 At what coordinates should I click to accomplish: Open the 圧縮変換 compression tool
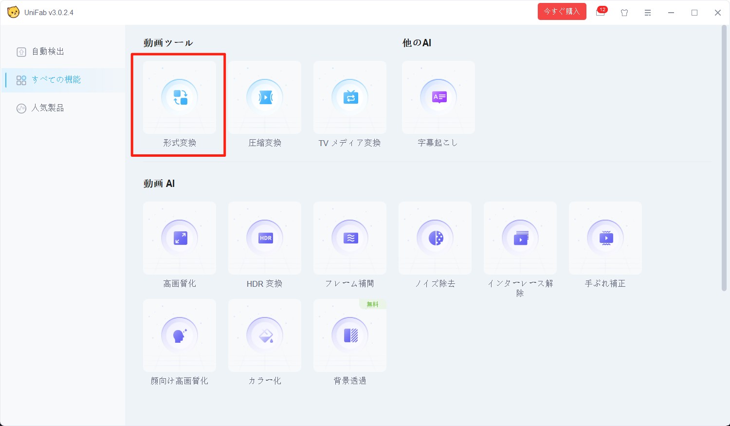coord(265,97)
